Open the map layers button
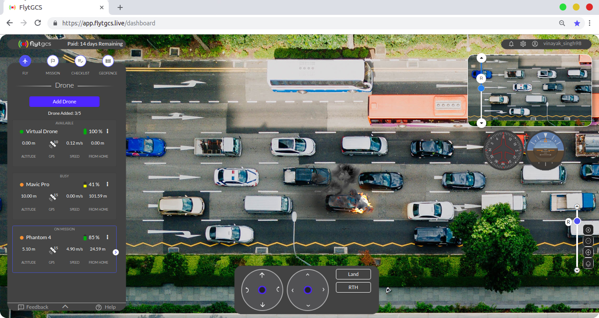The height and width of the screenshot is (318, 599). pyautogui.click(x=588, y=264)
